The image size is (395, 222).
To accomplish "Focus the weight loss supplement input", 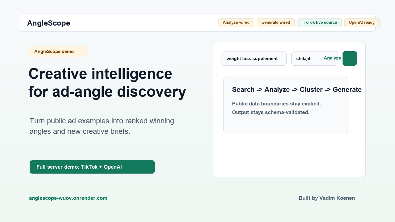I will 254,59.
